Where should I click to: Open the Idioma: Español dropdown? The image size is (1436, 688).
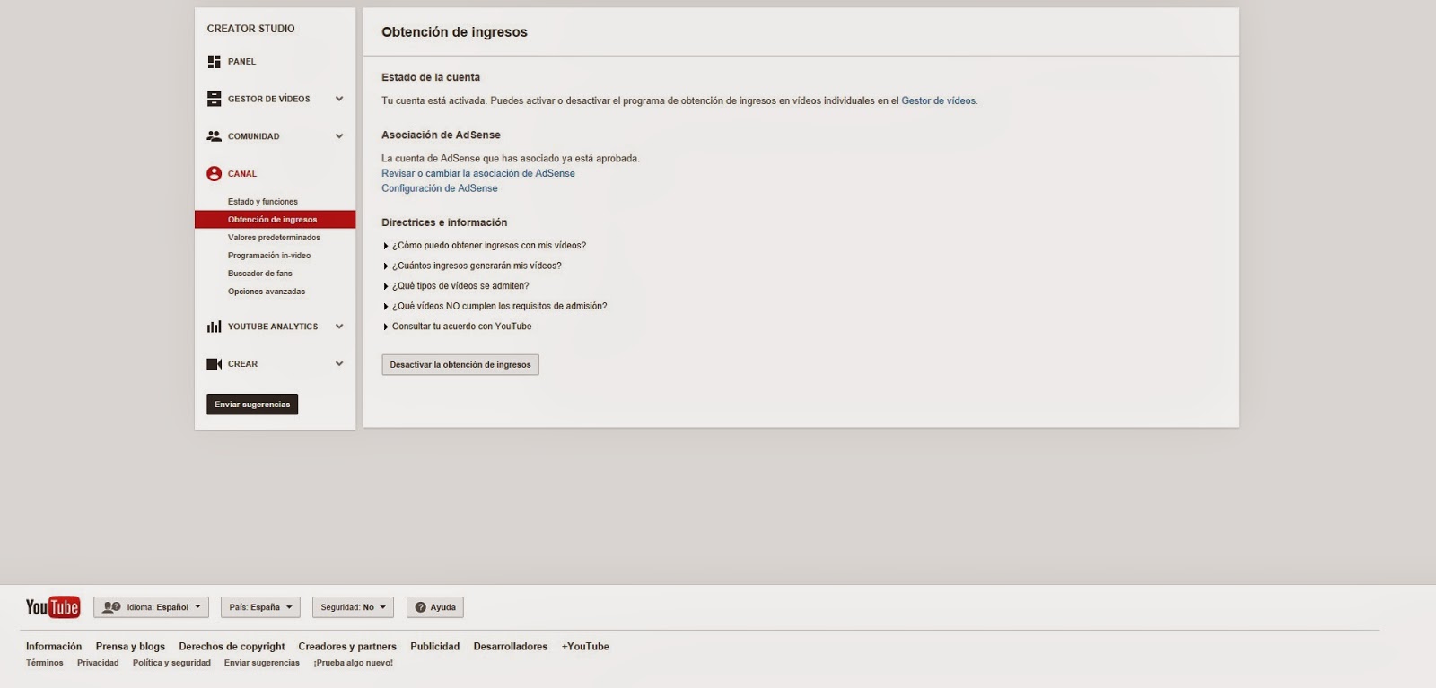pos(151,607)
